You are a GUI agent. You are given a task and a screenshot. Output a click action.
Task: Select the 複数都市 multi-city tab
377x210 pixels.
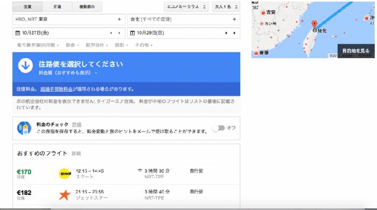(87, 6)
